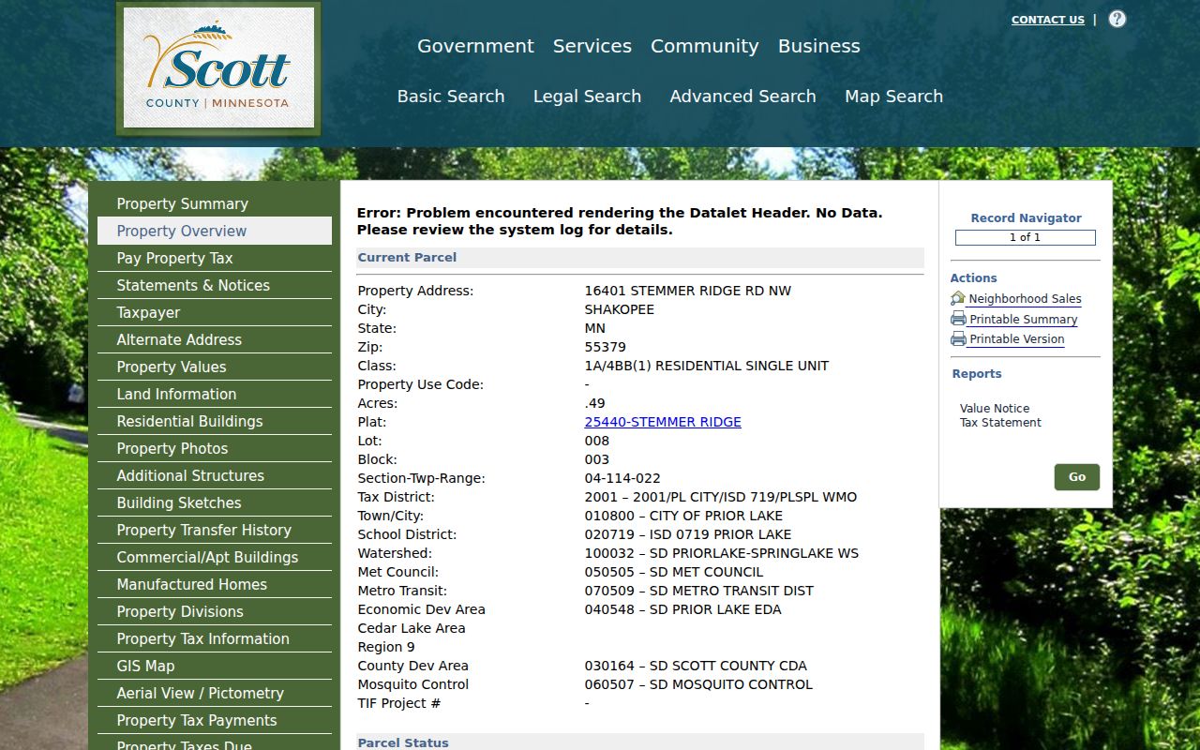1200x750 pixels.
Task: View Property Photos
Action: (215, 448)
